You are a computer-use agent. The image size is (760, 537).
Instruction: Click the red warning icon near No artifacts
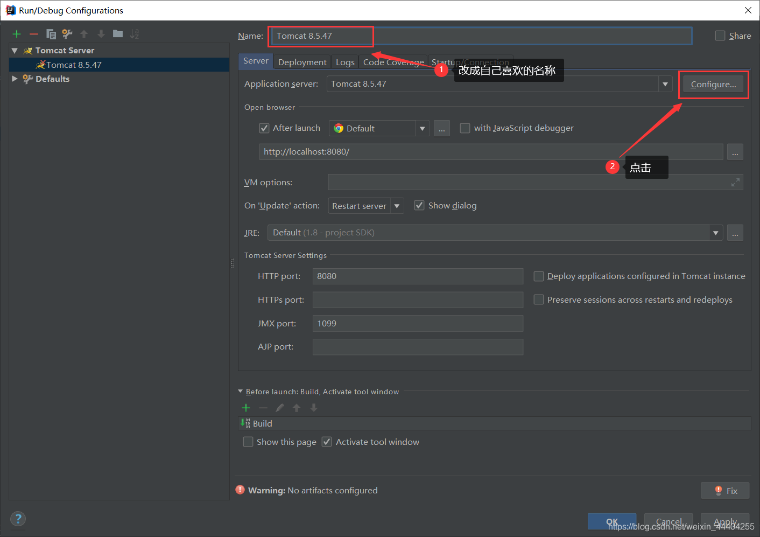tap(240, 490)
